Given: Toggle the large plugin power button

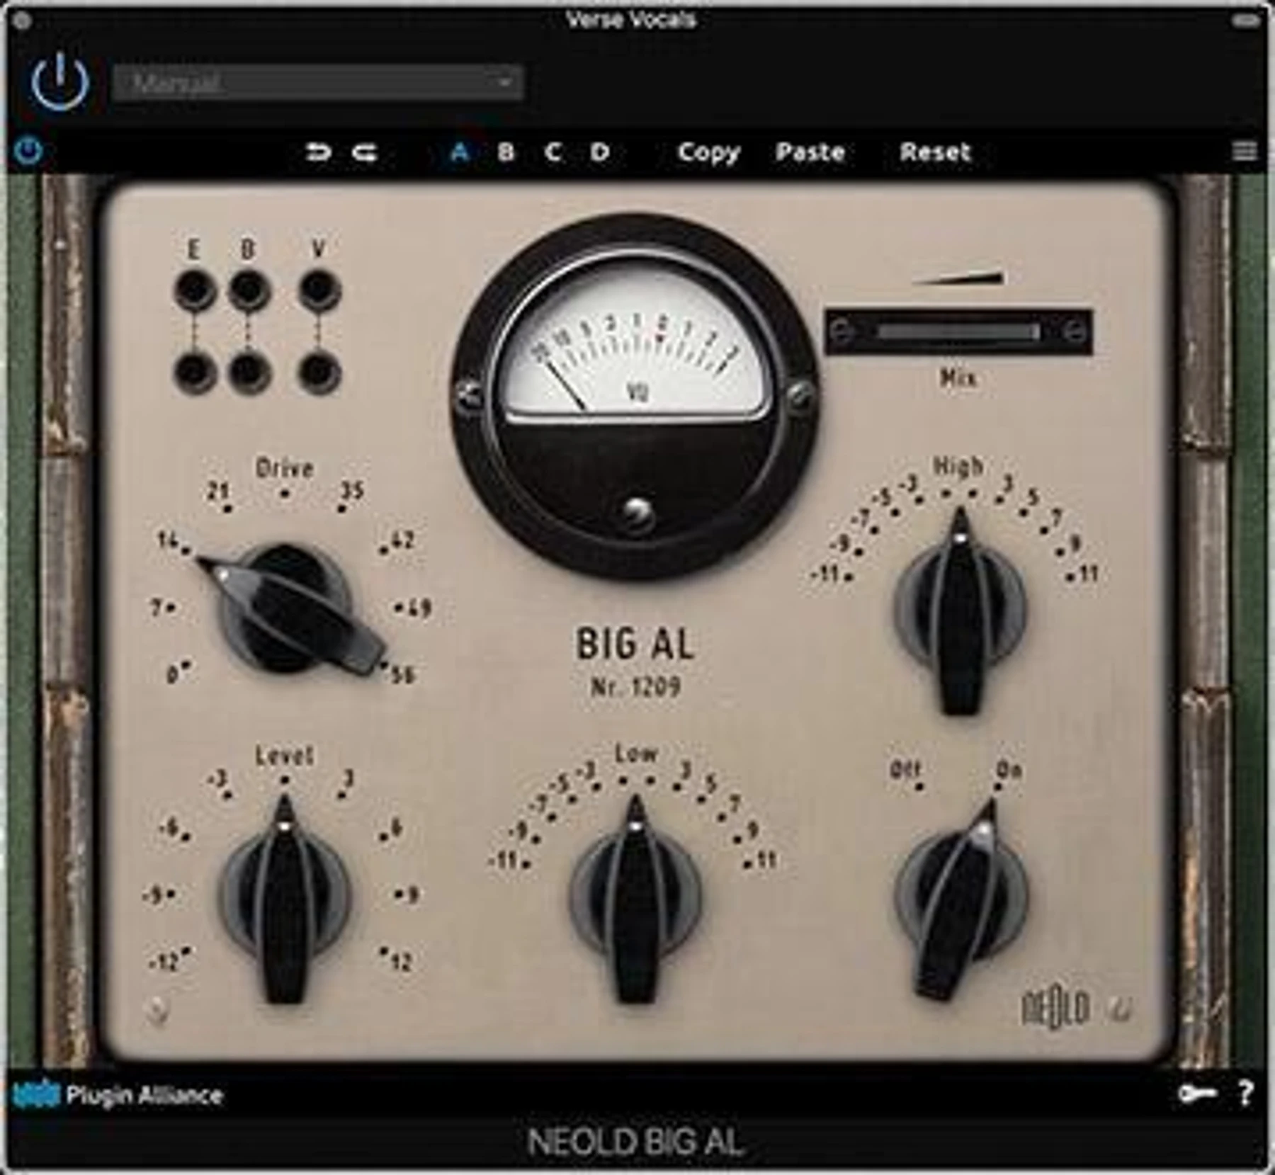Looking at the screenshot, I should click(x=60, y=82).
